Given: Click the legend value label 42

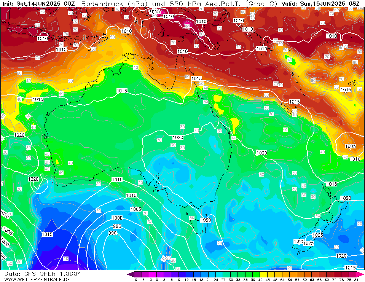Looking at the screenshot, I should coord(260,280).
